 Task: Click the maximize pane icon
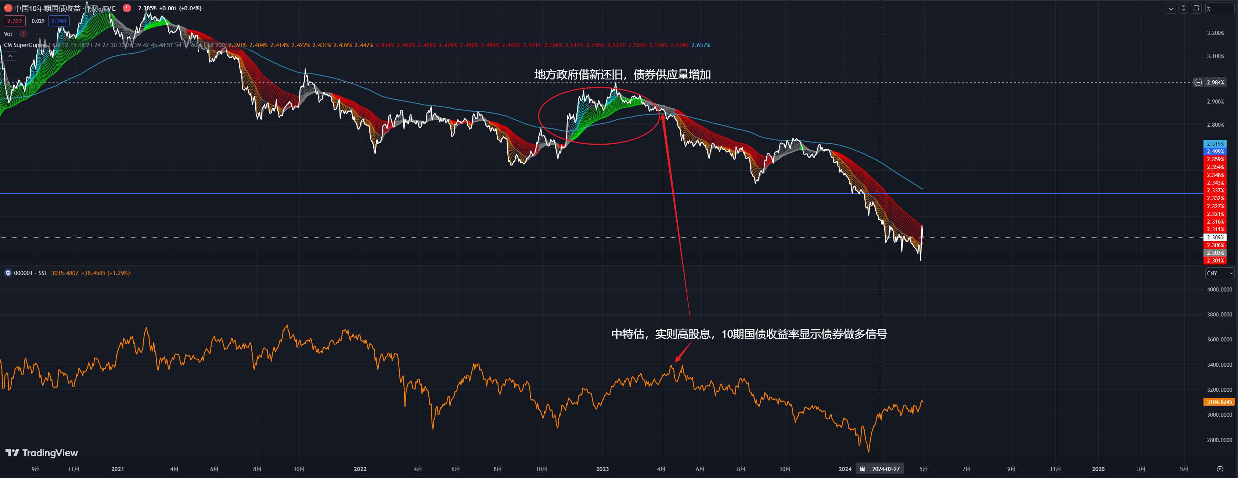(x=1196, y=8)
